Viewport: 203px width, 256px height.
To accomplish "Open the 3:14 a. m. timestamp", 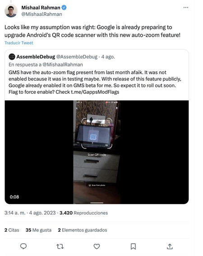I will pos(15,213).
